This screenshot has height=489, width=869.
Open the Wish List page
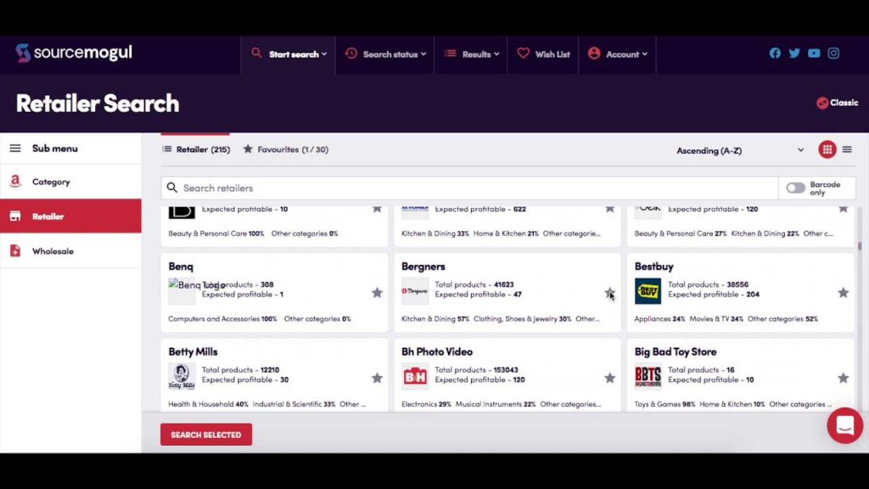click(x=543, y=54)
